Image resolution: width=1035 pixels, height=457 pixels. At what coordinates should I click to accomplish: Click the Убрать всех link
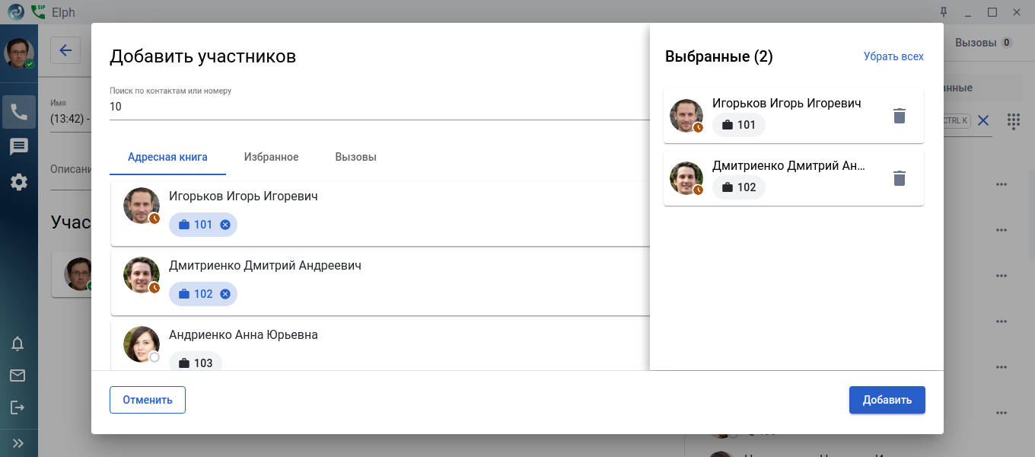893,56
